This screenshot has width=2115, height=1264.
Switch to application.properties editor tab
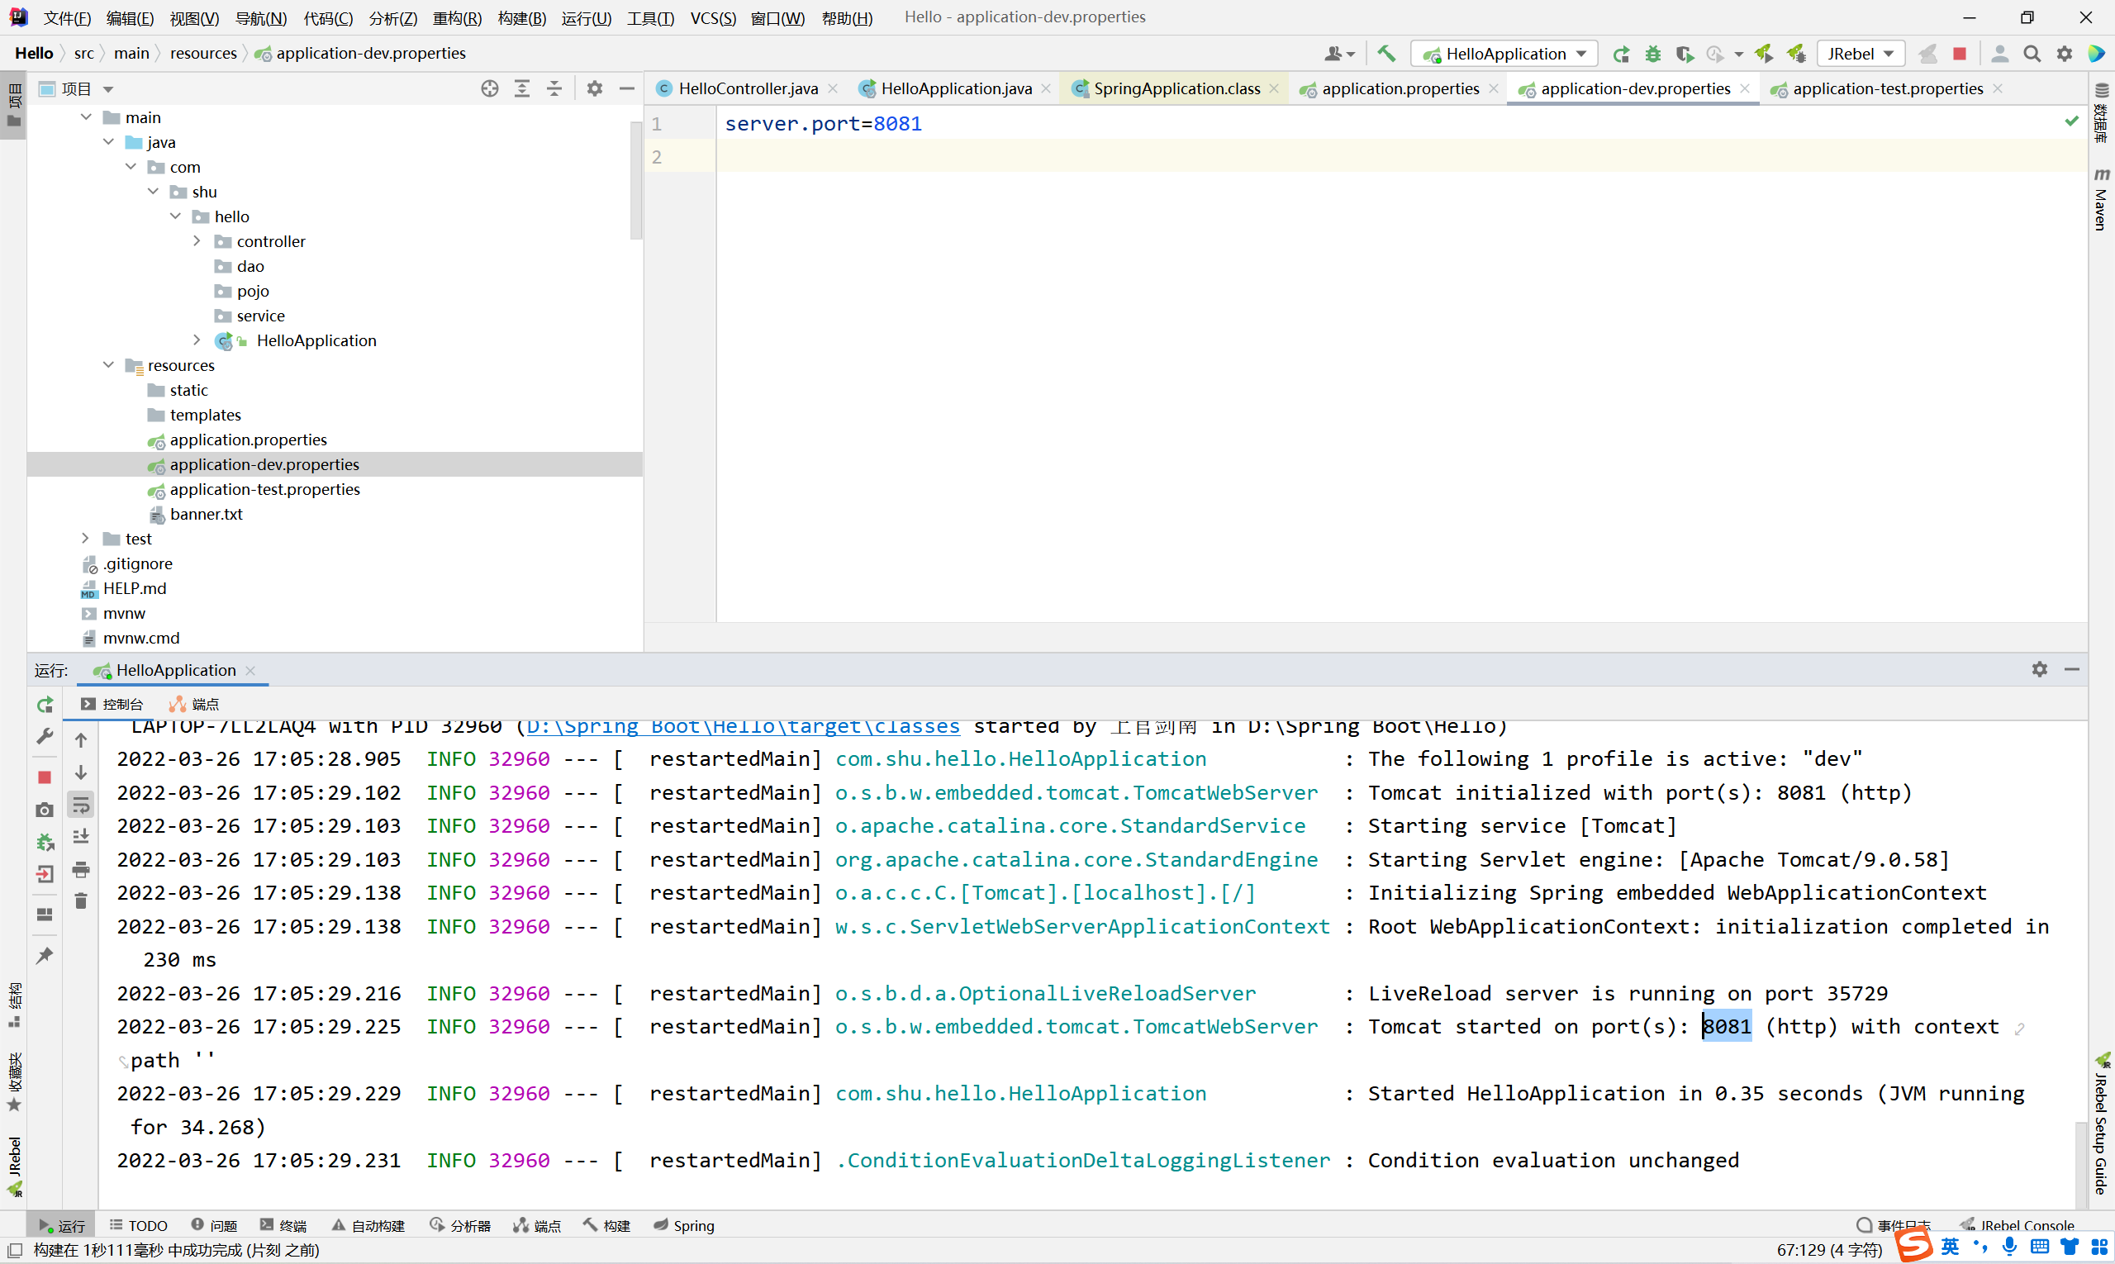point(1400,88)
